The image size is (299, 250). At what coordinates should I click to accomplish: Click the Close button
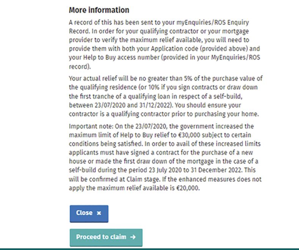click(89, 213)
